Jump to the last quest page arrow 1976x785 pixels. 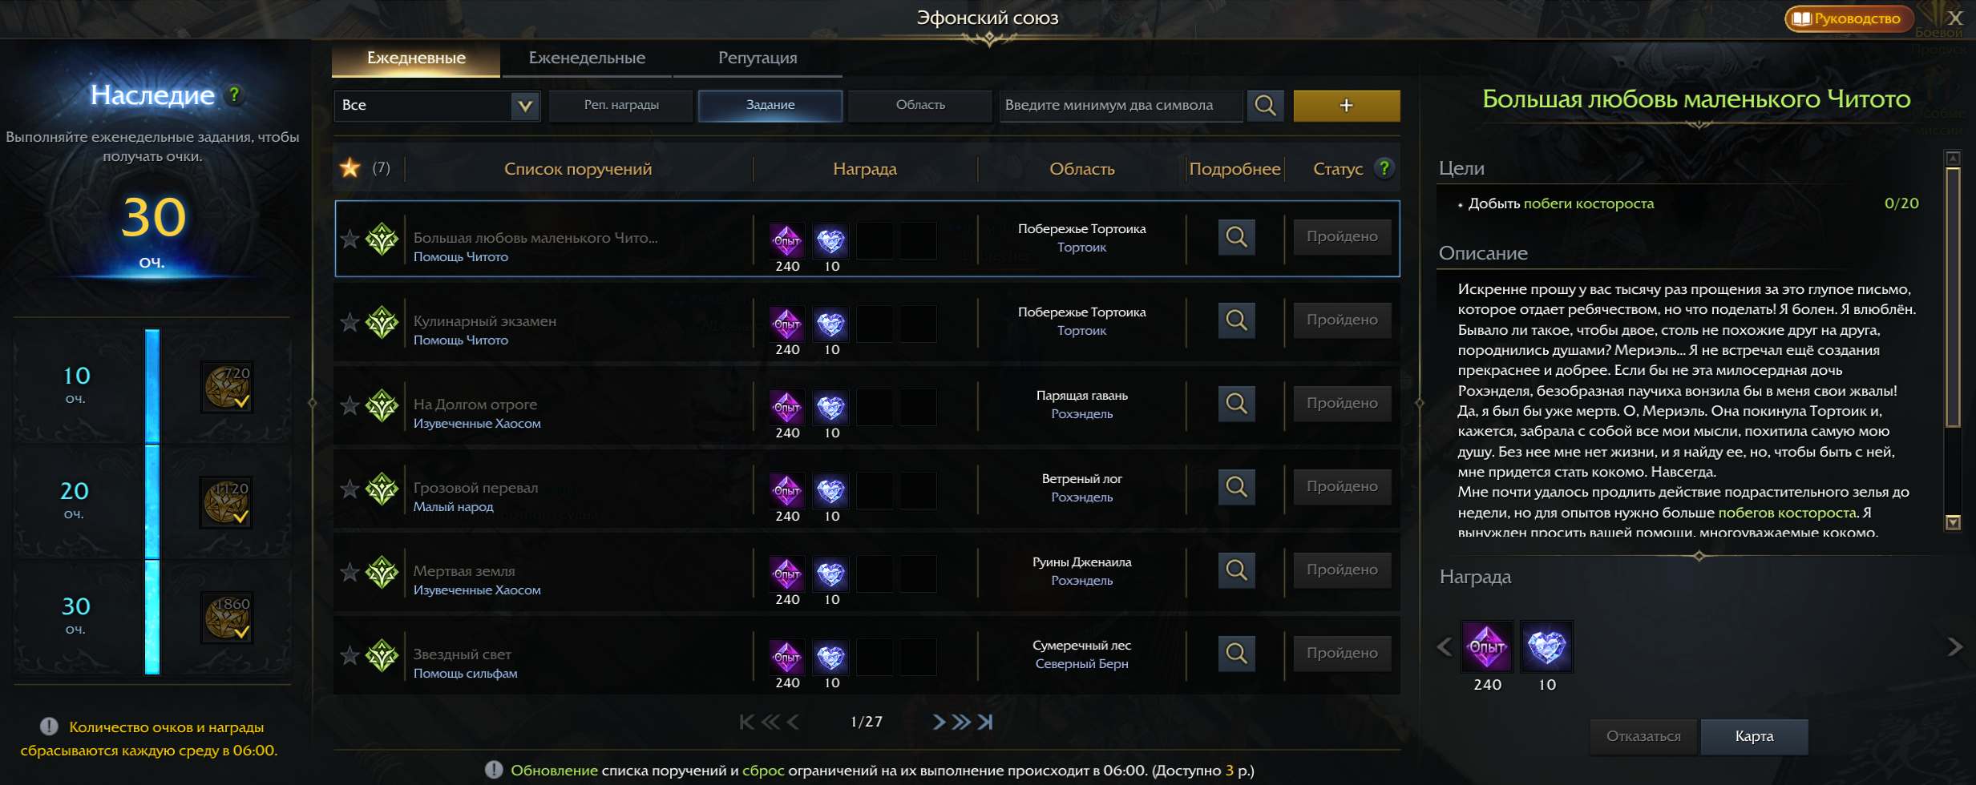click(x=986, y=722)
